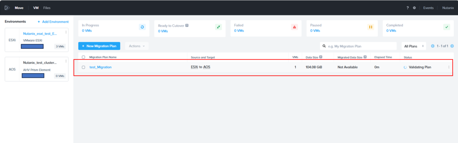This screenshot has height=143, width=458.
Task: Switch to the VM tab
Action: coord(36,8)
